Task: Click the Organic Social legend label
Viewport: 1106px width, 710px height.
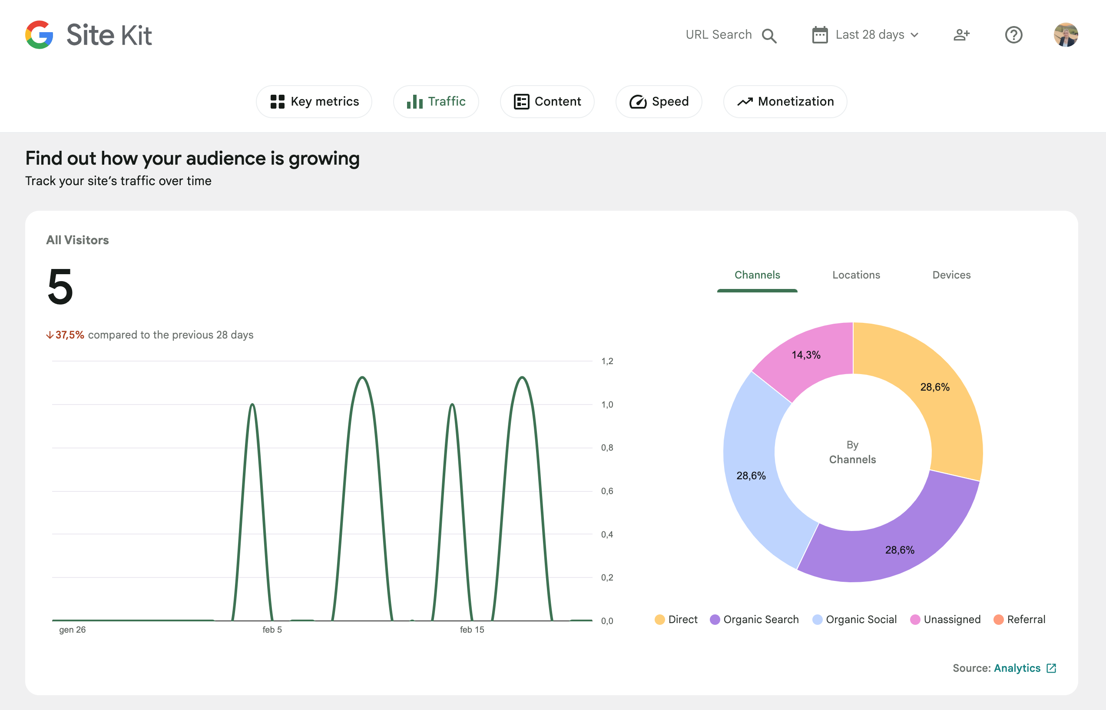Action: pos(861,620)
